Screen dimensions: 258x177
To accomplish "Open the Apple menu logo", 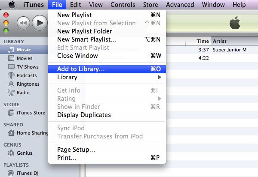I will [x=12, y=4].
